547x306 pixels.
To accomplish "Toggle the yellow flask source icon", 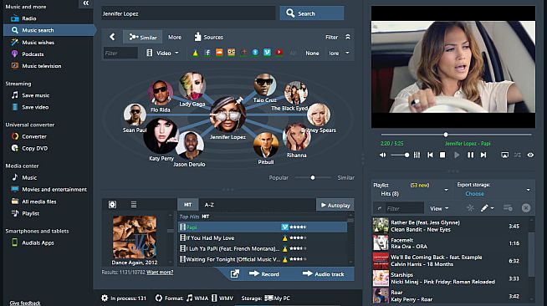I will point(196,53).
